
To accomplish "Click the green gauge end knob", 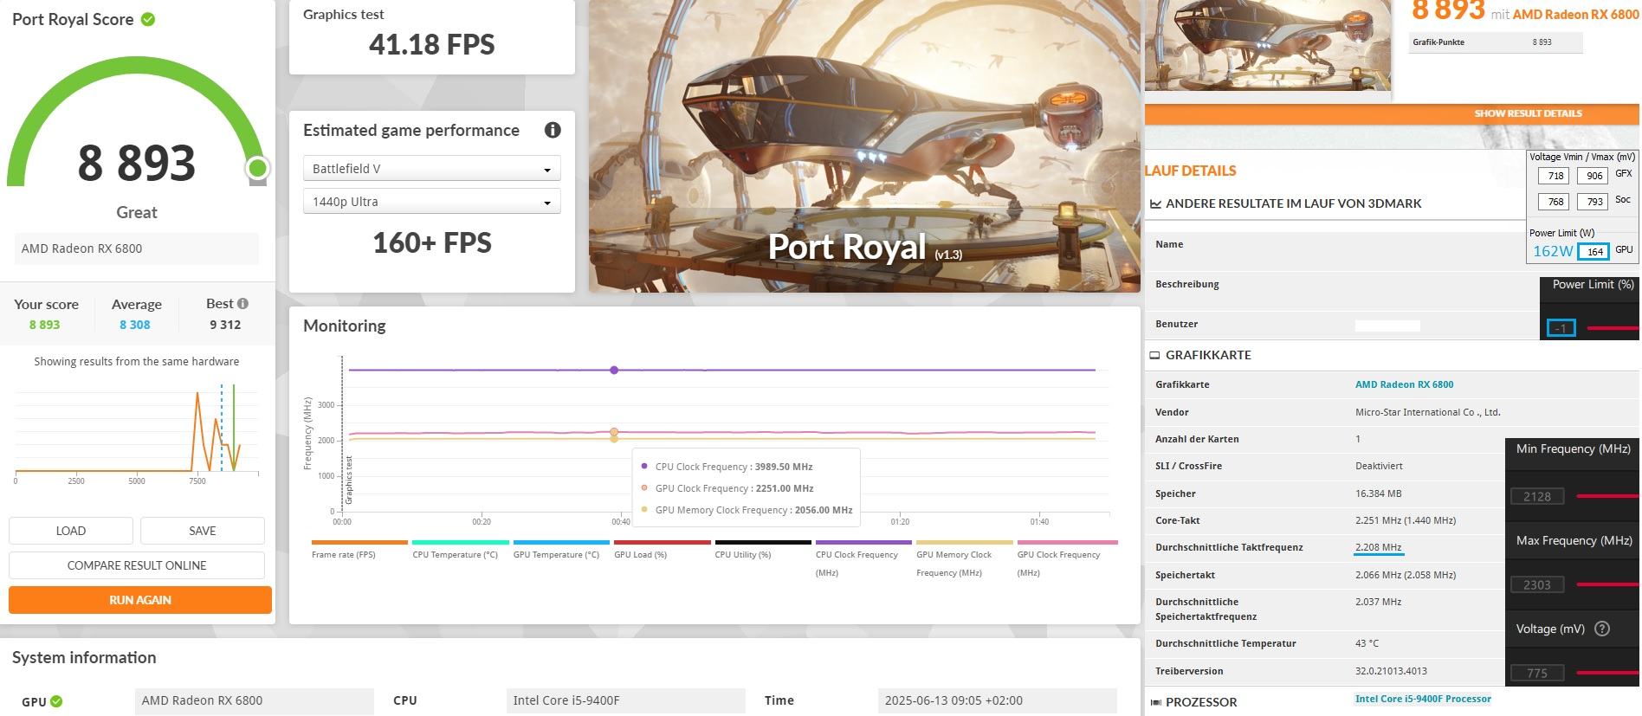I will (257, 168).
